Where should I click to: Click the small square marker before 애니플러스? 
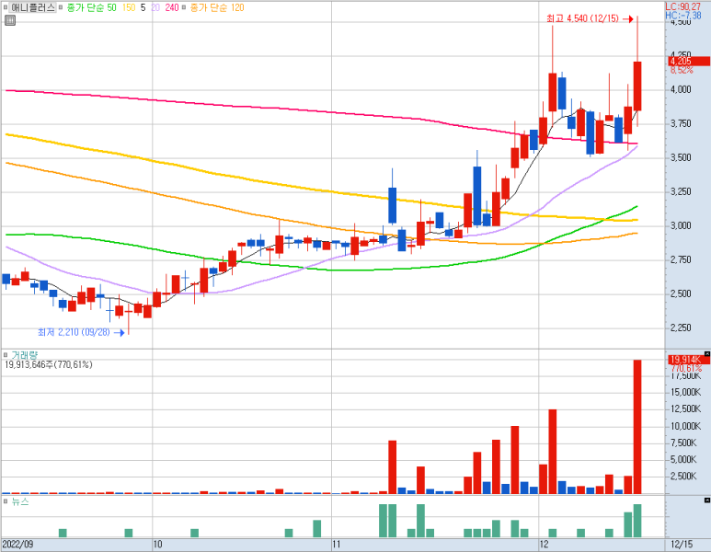pyautogui.click(x=6, y=7)
